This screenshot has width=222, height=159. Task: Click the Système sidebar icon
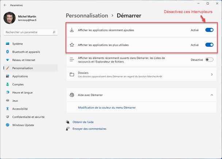click(7, 44)
